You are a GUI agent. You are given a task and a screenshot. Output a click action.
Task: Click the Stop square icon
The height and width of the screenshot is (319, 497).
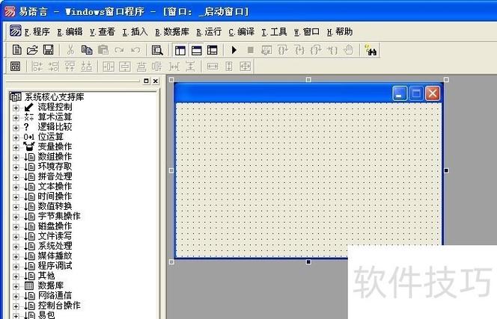(251, 50)
